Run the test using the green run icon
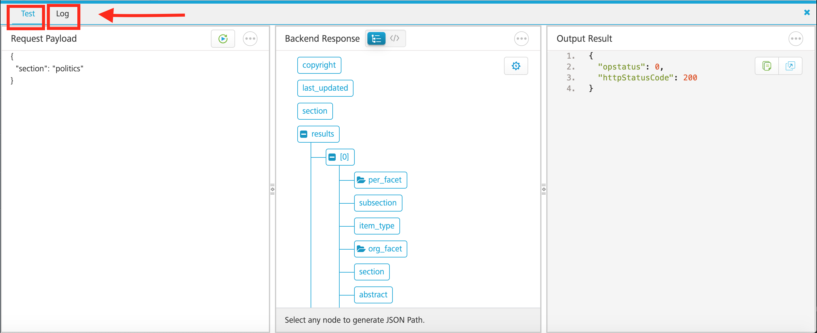Image resolution: width=817 pixels, height=333 pixels. [x=223, y=38]
